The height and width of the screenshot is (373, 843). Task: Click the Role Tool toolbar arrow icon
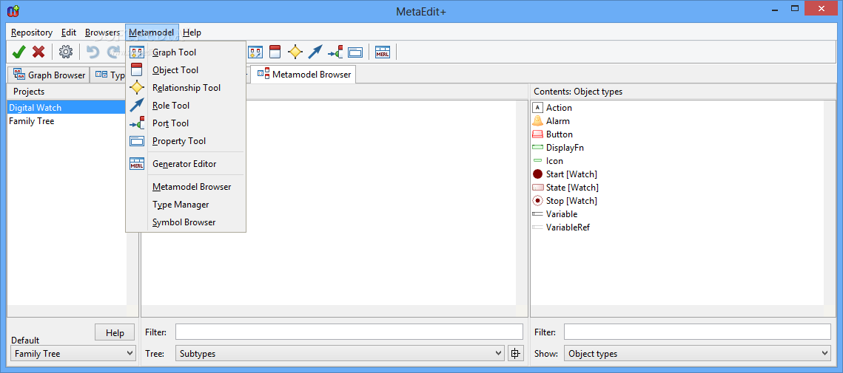[315, 52]
